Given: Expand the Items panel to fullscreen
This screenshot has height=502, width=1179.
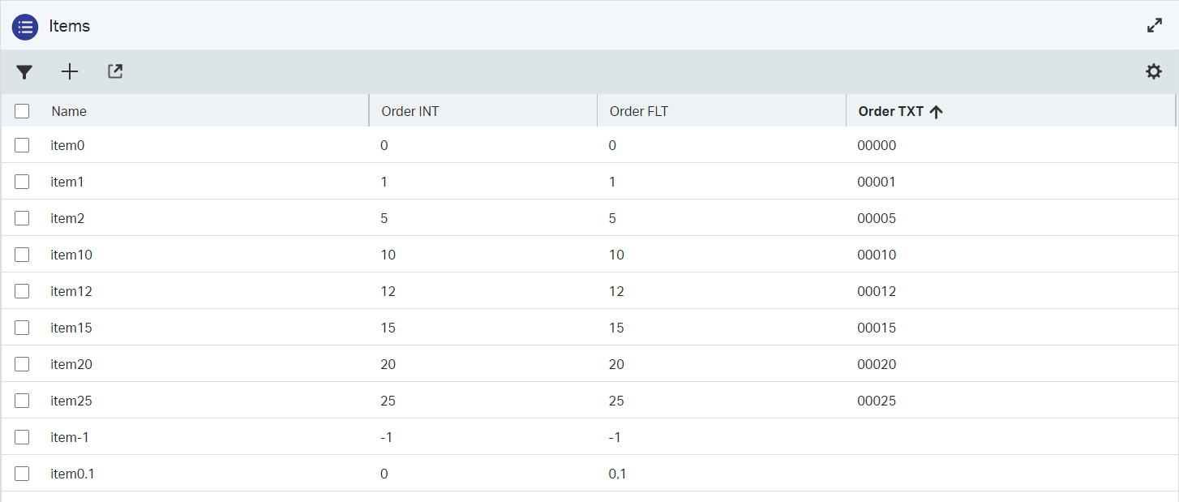Looking at the screenshot, I should (x=1155, y=25).
